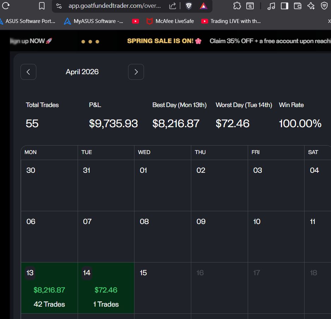Open the Brave Wallet icon
This screenshot has height=319, width=331.
297,6
